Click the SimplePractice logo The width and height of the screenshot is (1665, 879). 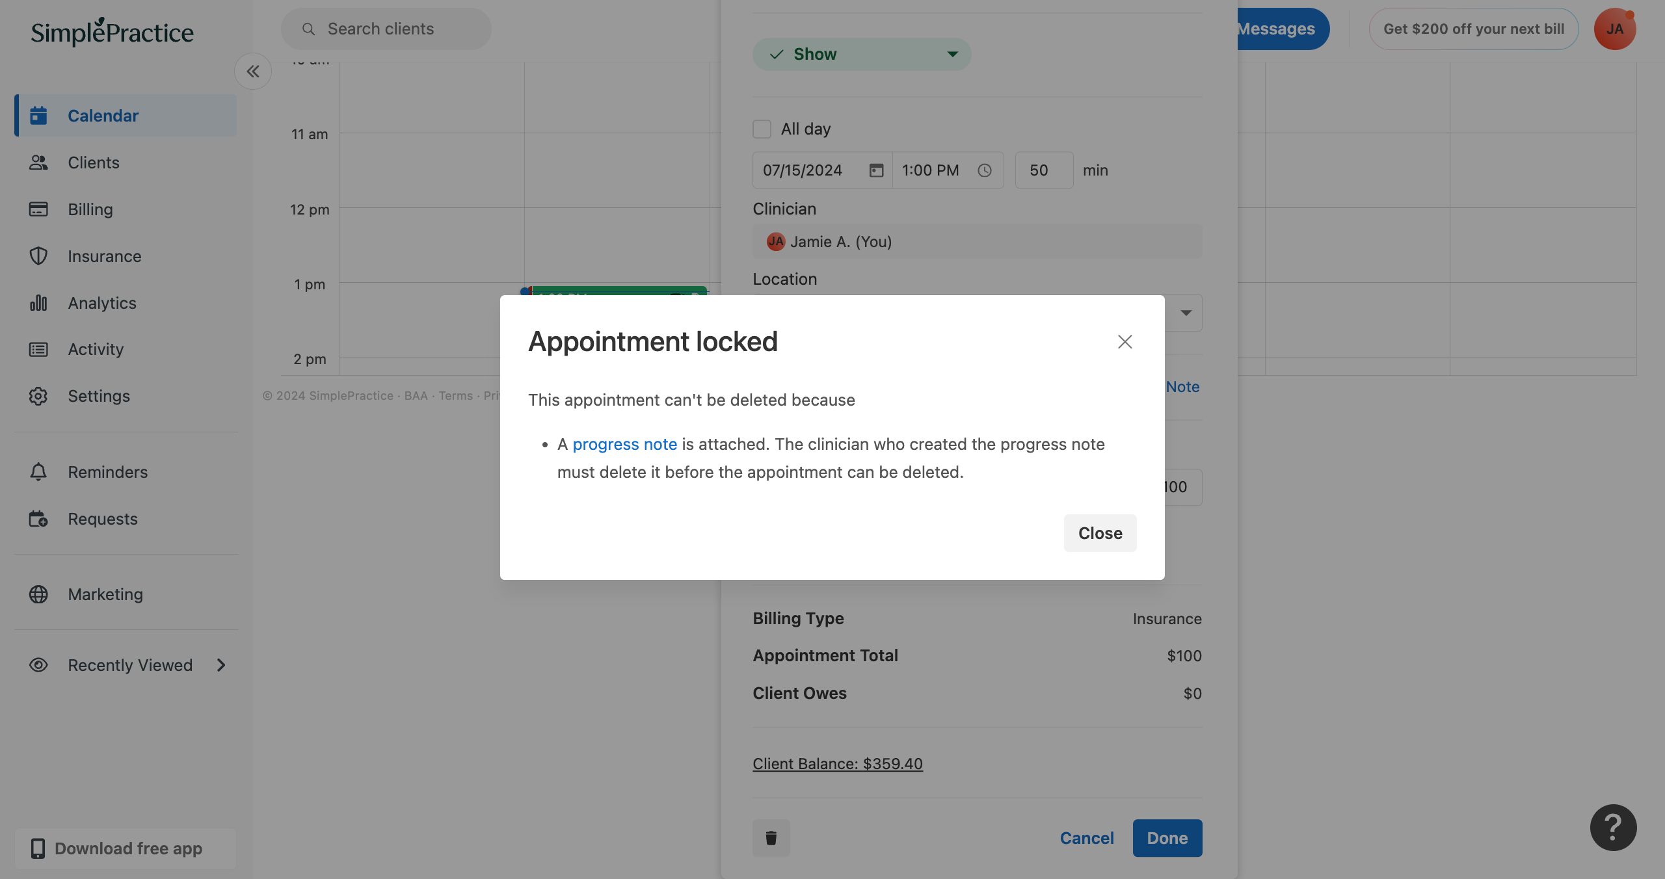[x=112, y=31]
